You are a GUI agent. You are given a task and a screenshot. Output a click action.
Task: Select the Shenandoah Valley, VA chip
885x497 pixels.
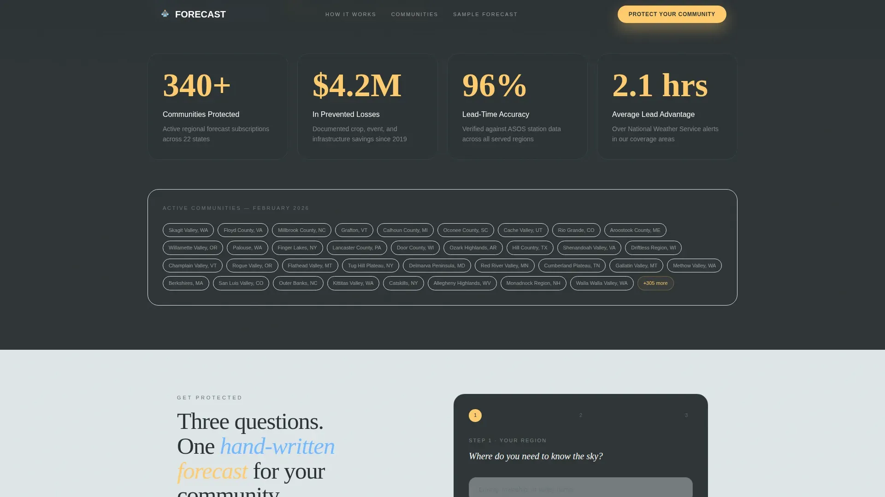click(x=589, y=248)
